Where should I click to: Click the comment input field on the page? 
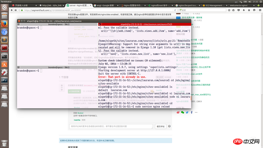pos(111,126)
